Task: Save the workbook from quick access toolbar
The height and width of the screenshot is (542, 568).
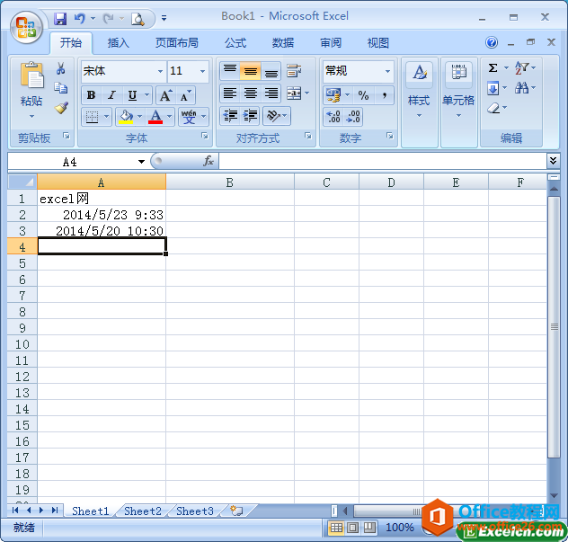Action: click(60, 18)
